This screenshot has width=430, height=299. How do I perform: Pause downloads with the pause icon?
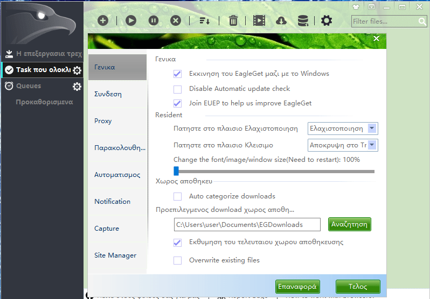[154, 20]
